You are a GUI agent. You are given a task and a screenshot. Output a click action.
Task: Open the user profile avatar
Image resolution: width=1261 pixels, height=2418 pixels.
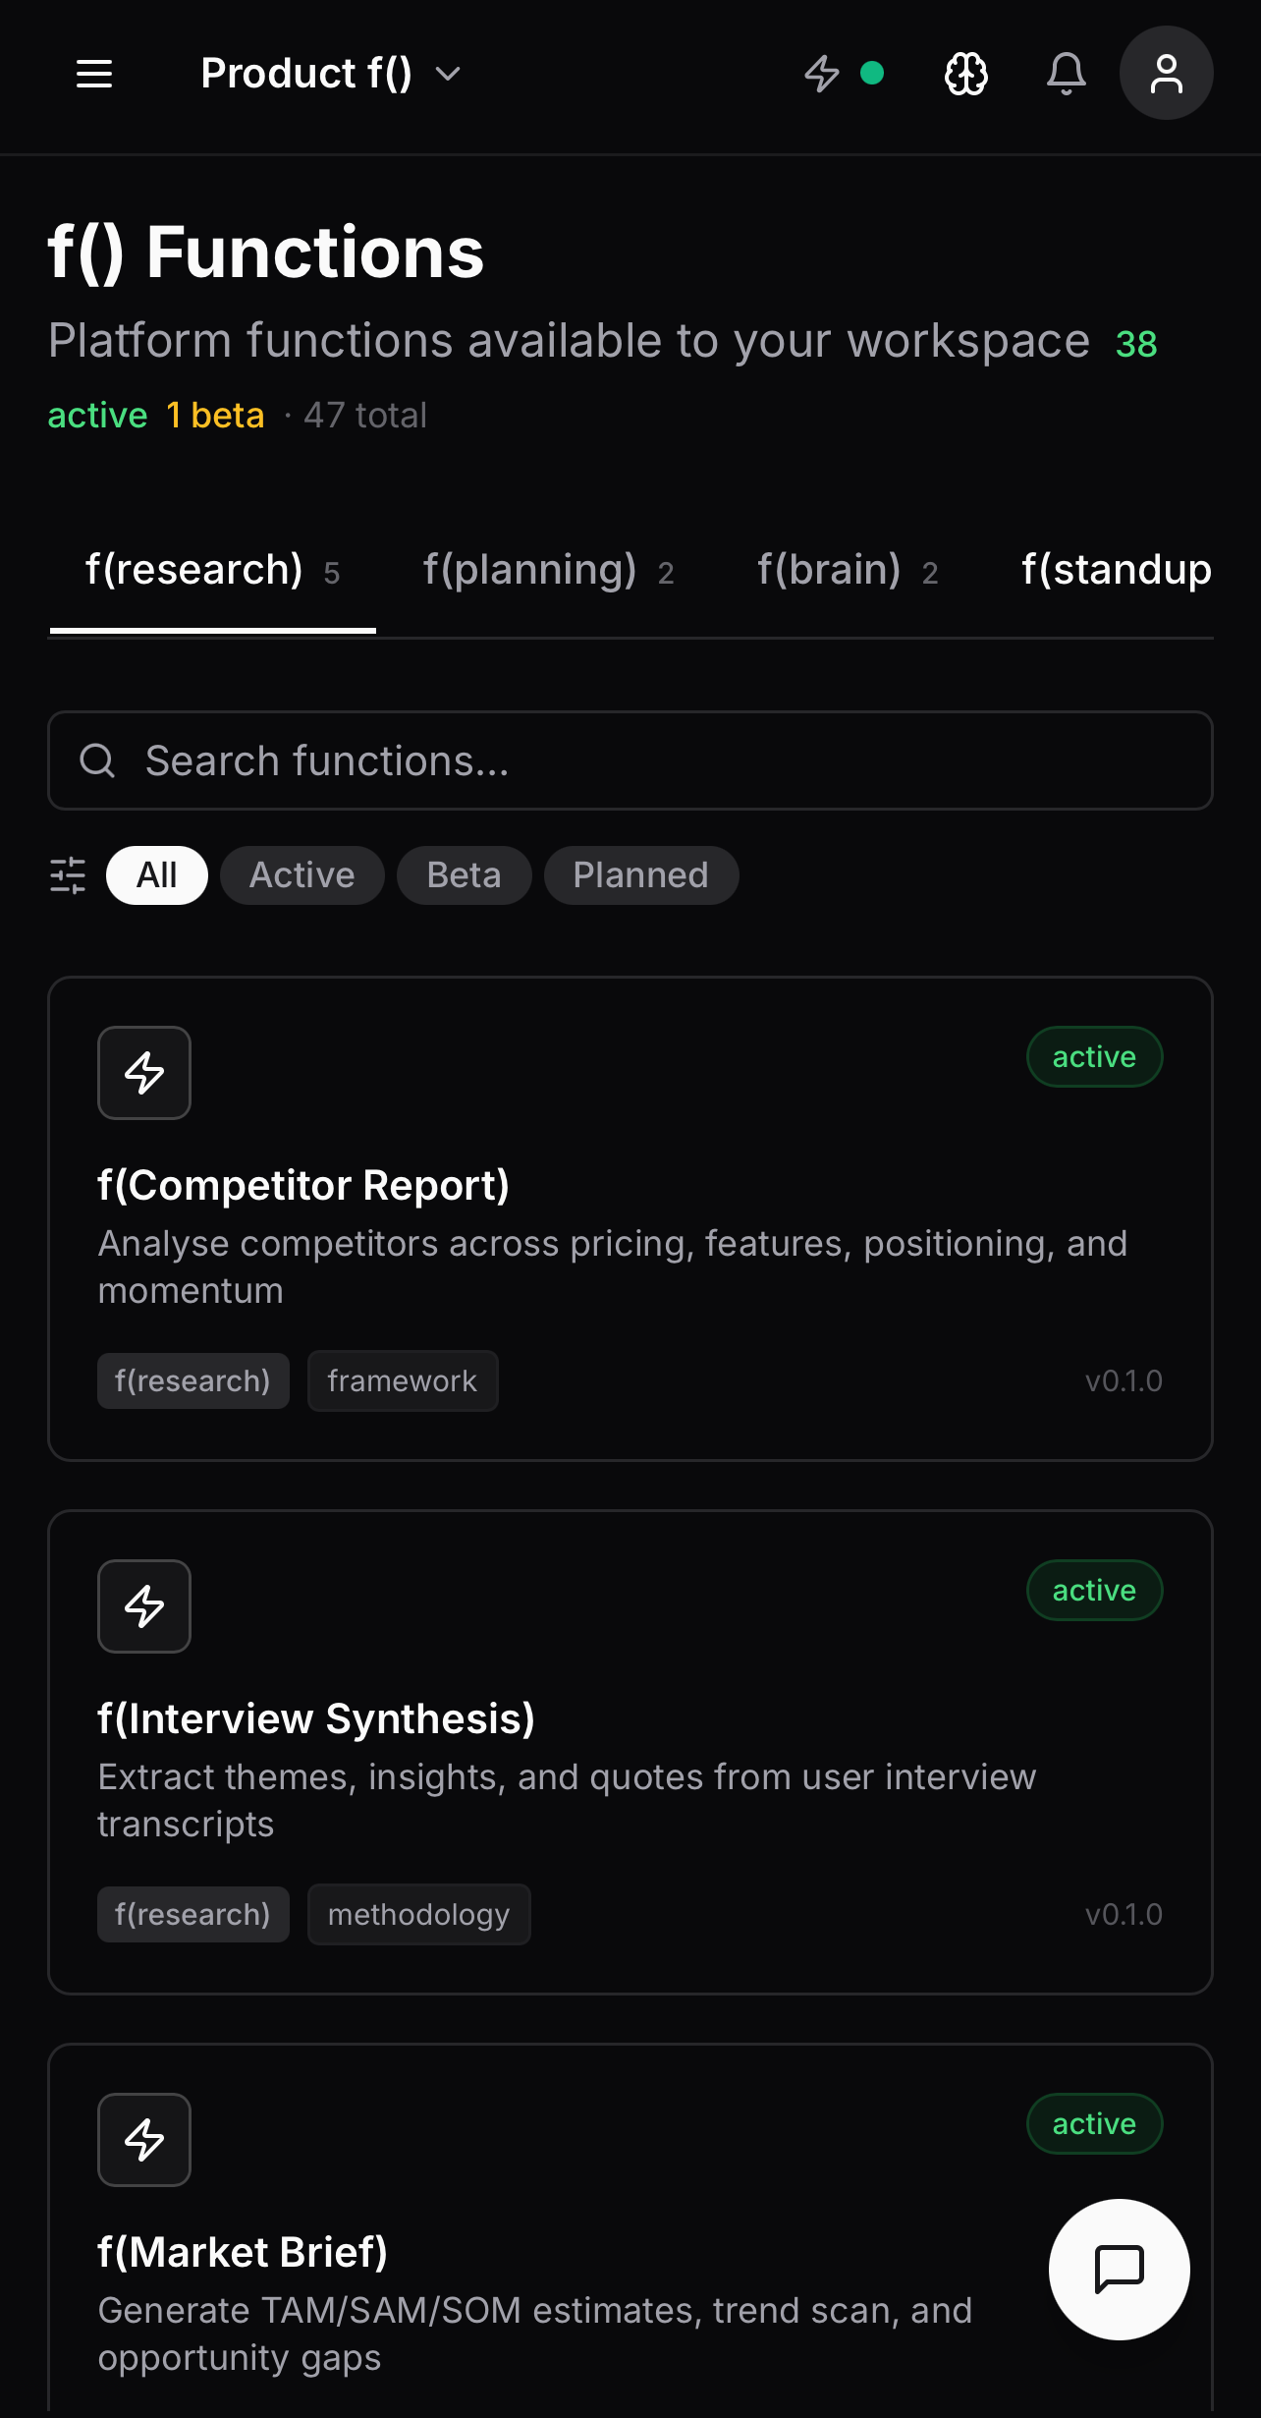click(1166, 73)
